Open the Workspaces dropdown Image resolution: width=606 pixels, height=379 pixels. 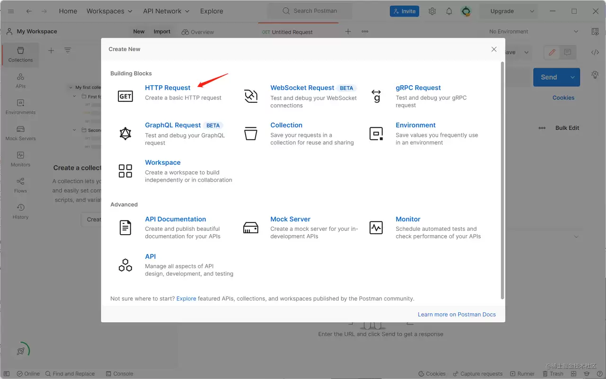[110, 11]
